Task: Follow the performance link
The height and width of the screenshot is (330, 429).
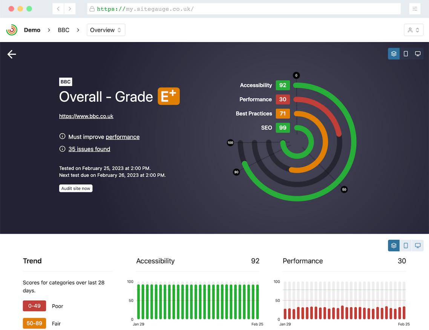Action: [x=123, y=137]
